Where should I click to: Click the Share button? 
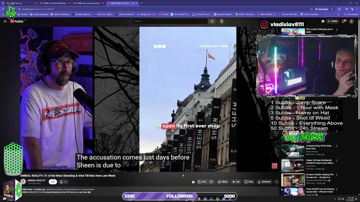click(x=222, y=182)
